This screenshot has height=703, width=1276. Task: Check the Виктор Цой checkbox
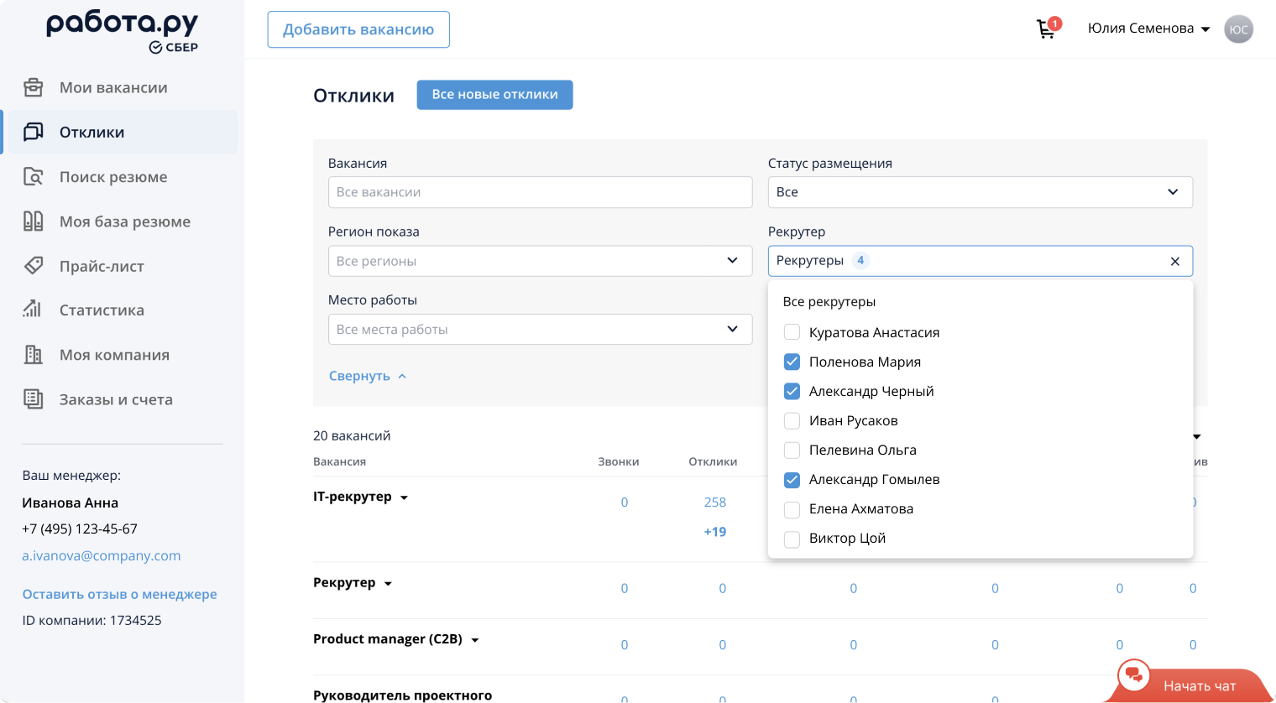(x=792, y=539)
